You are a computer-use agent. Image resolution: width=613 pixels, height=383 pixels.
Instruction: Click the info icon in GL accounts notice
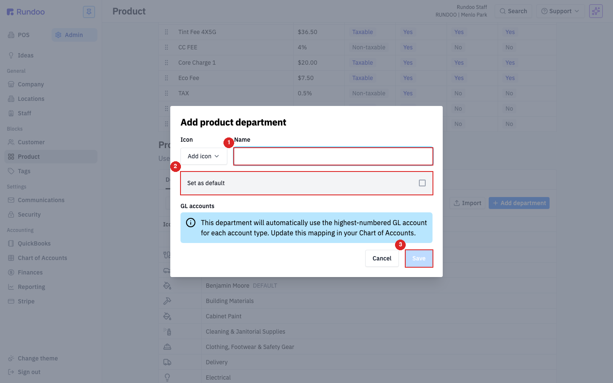(x=191, y=223)
